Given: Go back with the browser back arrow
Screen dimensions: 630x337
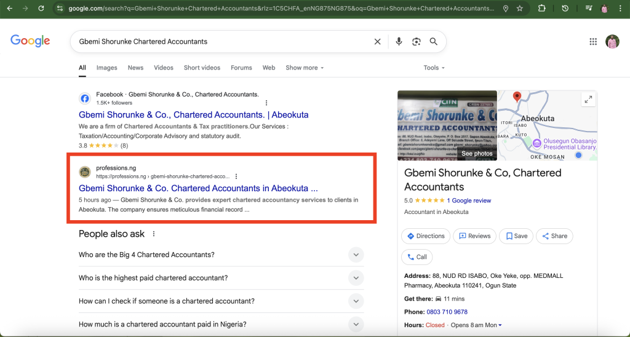Looking at the screenshot, I should point(10,8).
